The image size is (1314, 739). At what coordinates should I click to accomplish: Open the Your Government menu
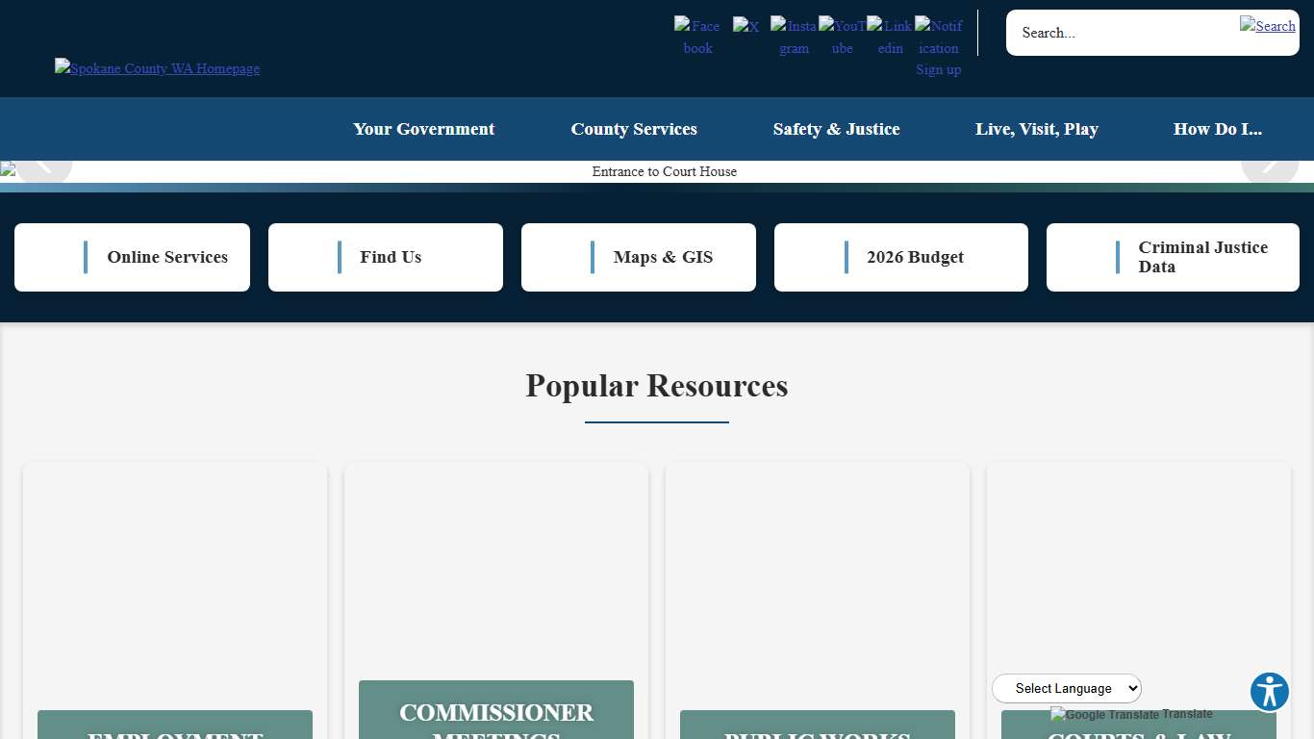pyautogui.click(x=423, y=129)
